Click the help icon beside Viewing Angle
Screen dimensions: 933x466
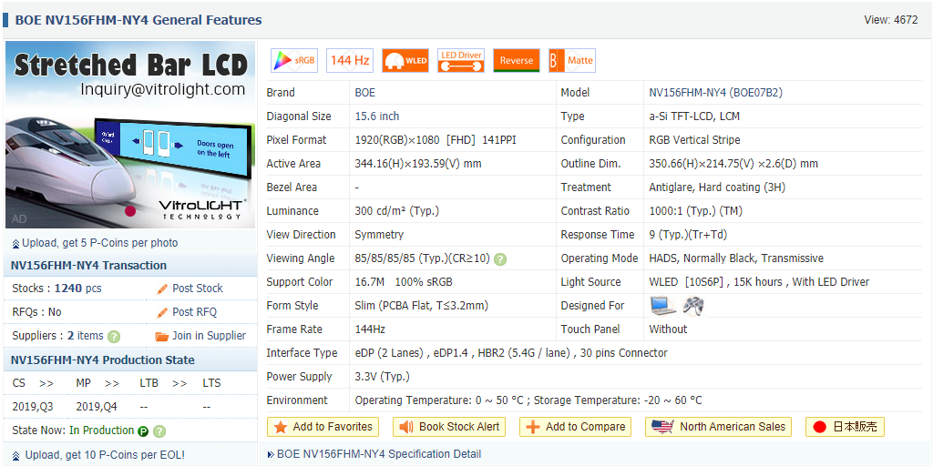click(x=500, y=259)
